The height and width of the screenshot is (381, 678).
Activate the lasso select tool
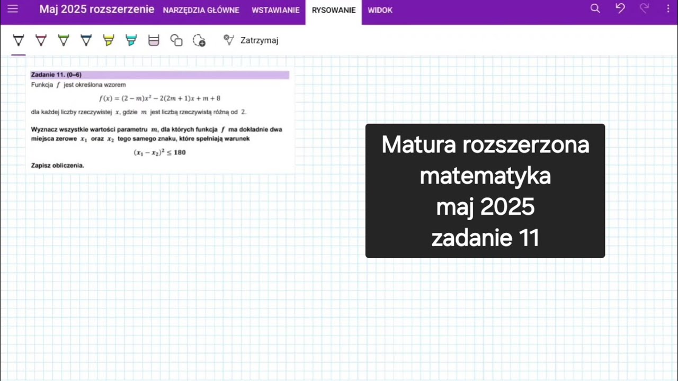click(199, 40)
